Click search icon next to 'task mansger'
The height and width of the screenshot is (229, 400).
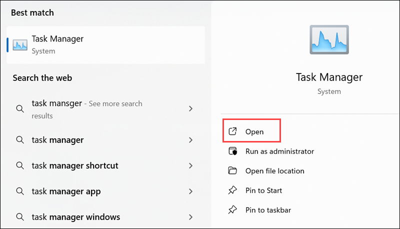[x=20, y=109]
